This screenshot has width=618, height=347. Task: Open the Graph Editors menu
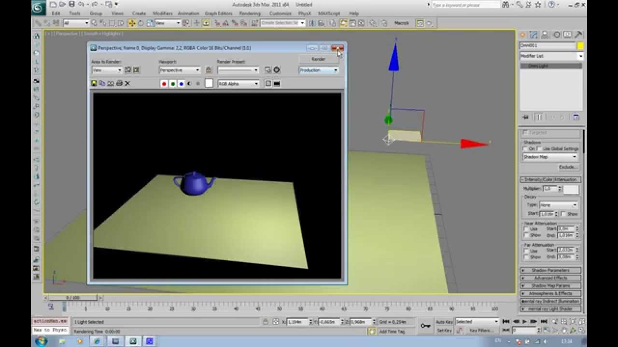[218, 13]
